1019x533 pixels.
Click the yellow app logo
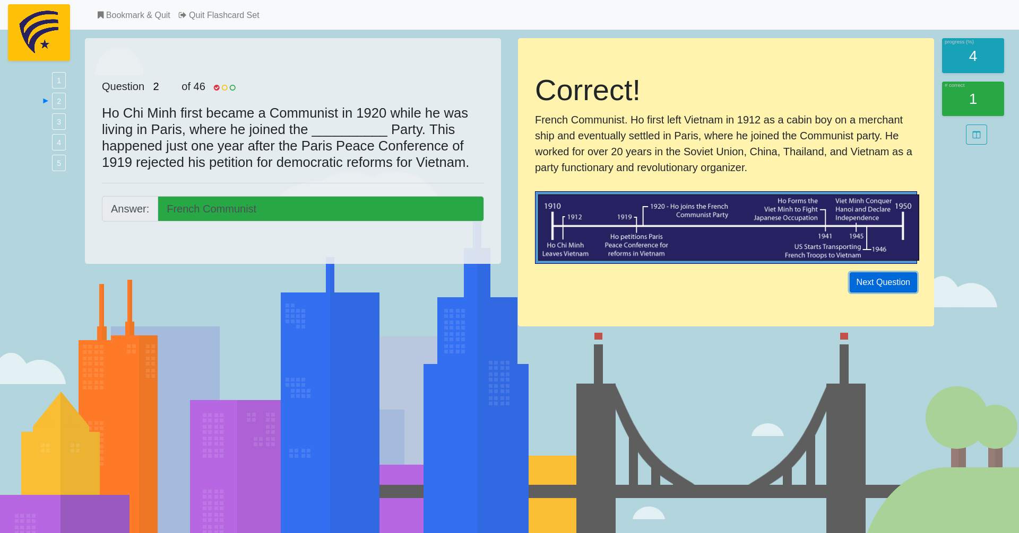point(39,32)
